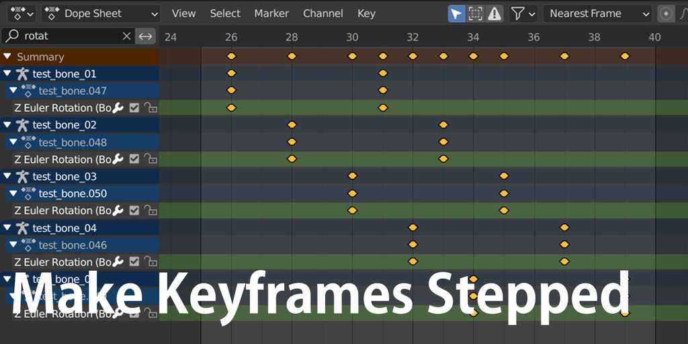This screenshot has height=344, width=688.
Task: Toggle the invert filter arrows button
Action: coord(145,36)
